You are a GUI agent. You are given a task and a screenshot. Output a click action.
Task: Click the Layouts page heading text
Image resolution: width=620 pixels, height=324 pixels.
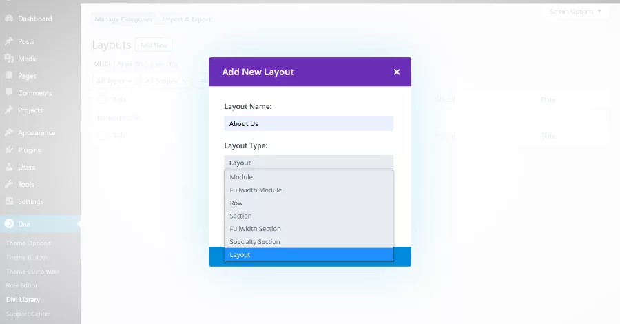tap(111, 45)
